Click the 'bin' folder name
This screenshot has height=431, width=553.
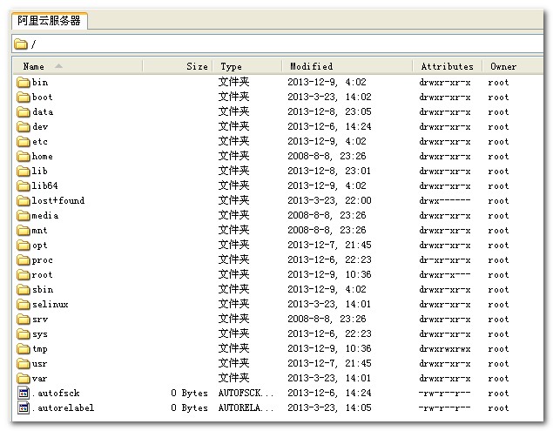pos(40,82)
